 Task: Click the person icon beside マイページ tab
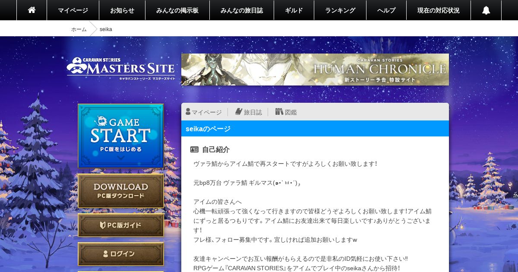tap(188, 112)
